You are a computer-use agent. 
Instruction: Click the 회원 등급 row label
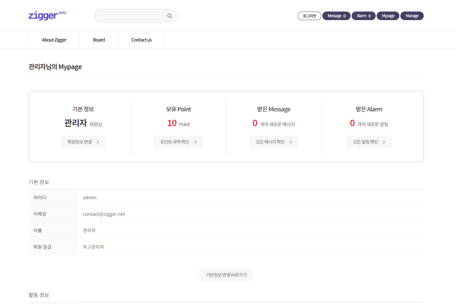(x=42, y=247)
